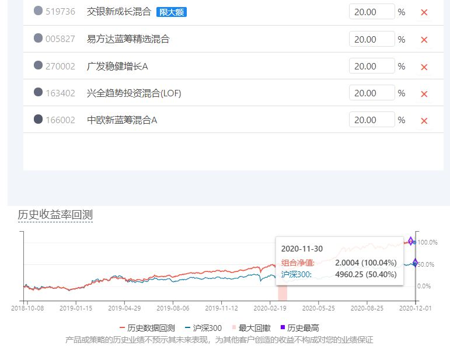Edit percentage field for 交银新成长混合
450x349 pixels.
coord(372,12)
